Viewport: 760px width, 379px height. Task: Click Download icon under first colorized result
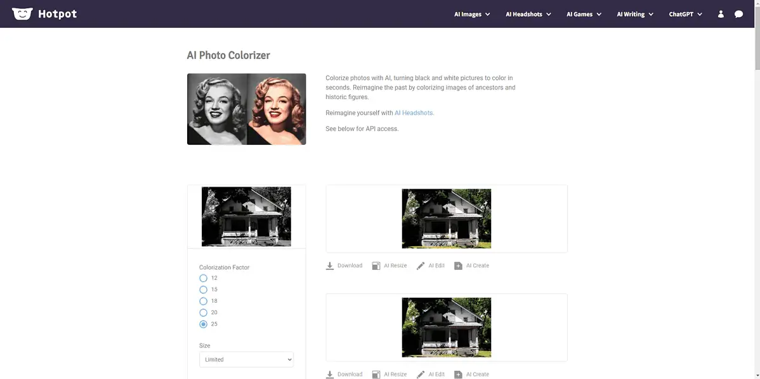pos(330,266)
